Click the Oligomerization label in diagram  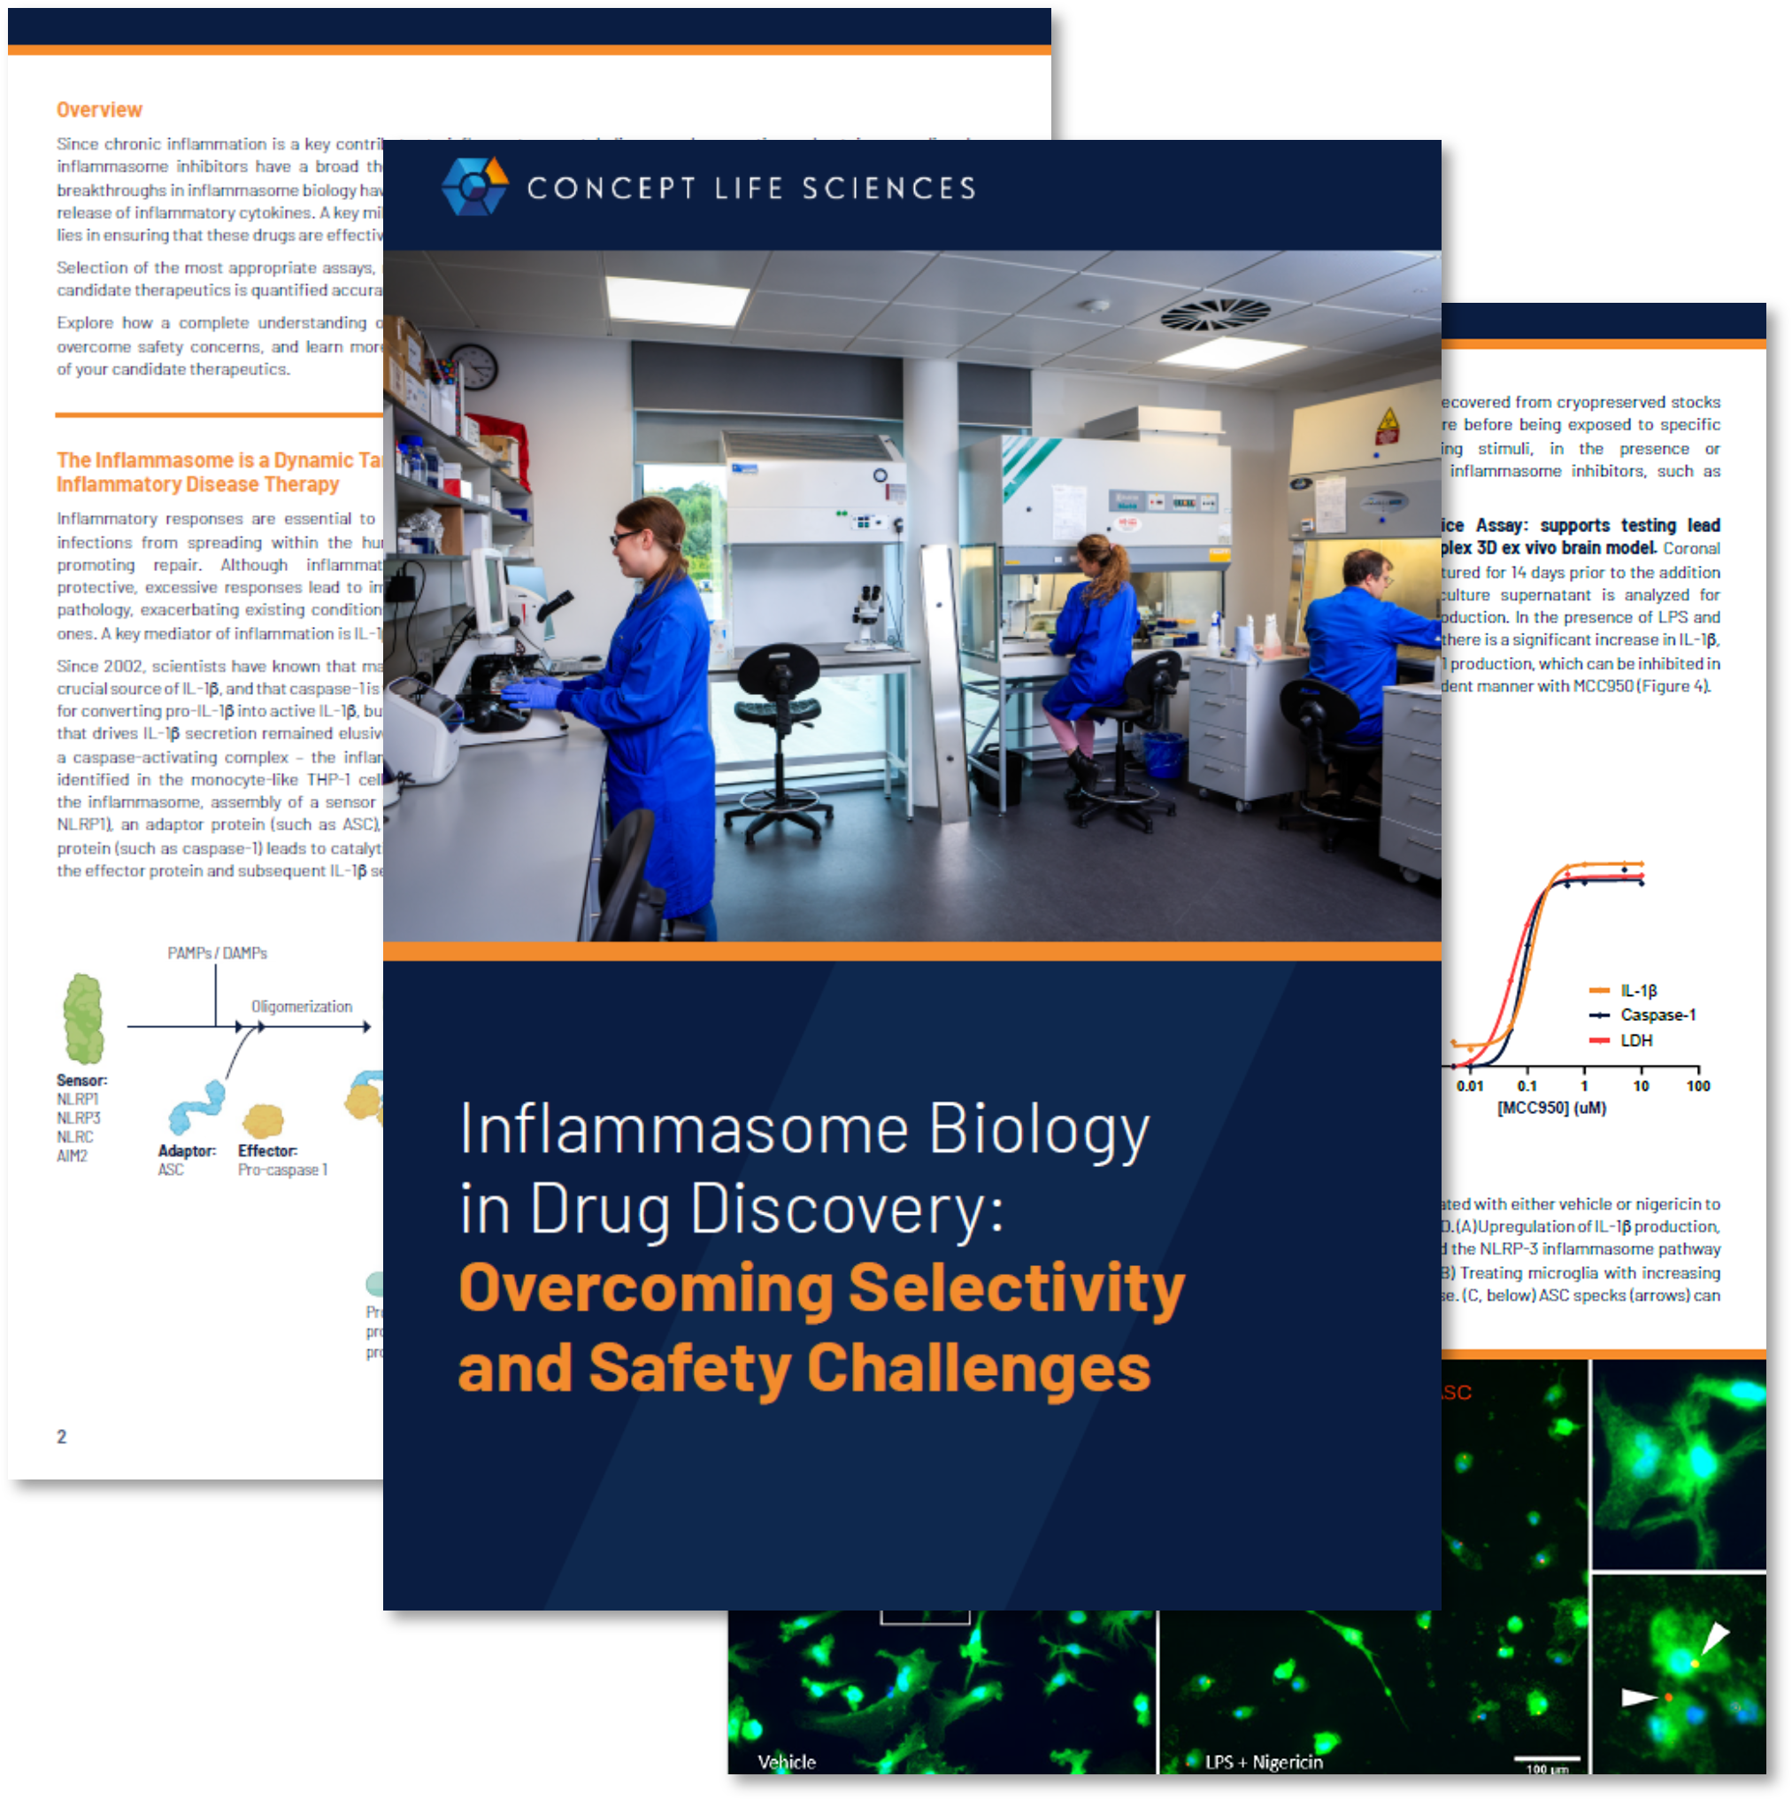point(301,1006)
